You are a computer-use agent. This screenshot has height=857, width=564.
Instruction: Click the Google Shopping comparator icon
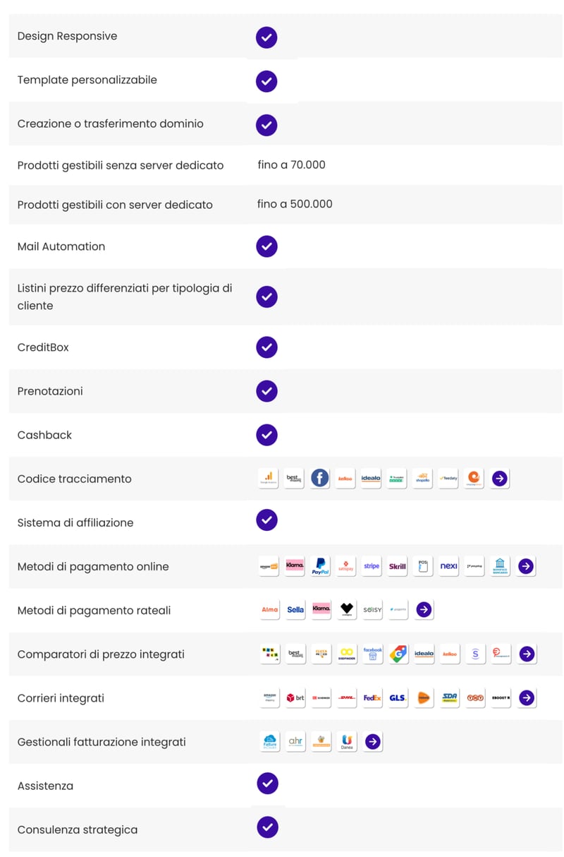tap(398, 654)
